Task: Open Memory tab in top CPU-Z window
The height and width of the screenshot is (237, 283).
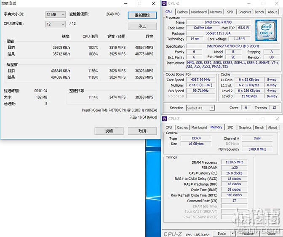Action: pyautogui.click(x=216, y=12)
